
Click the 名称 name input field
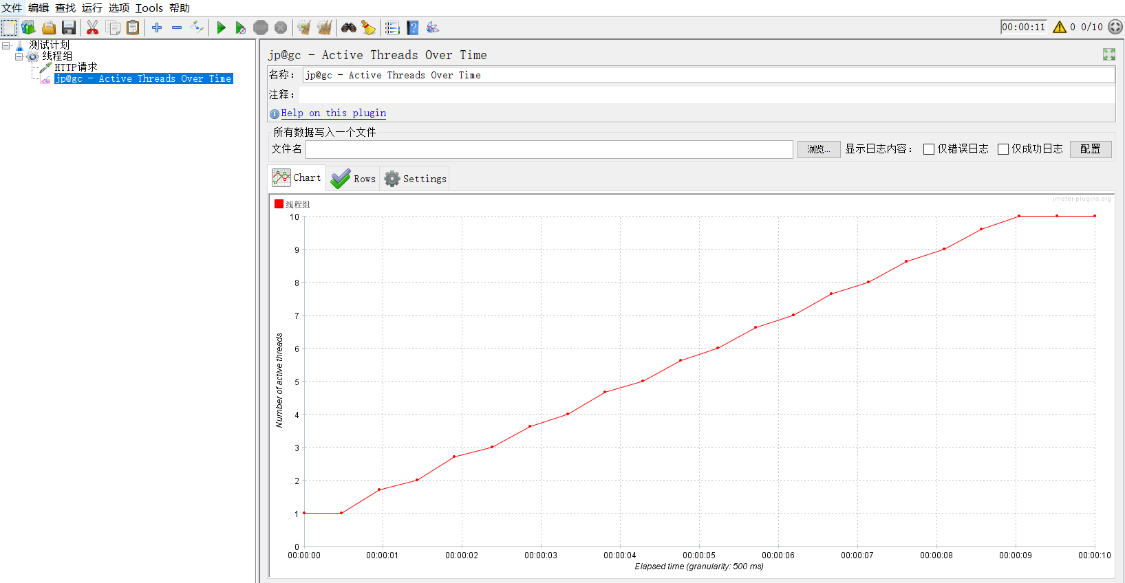(x=709, y=75)
